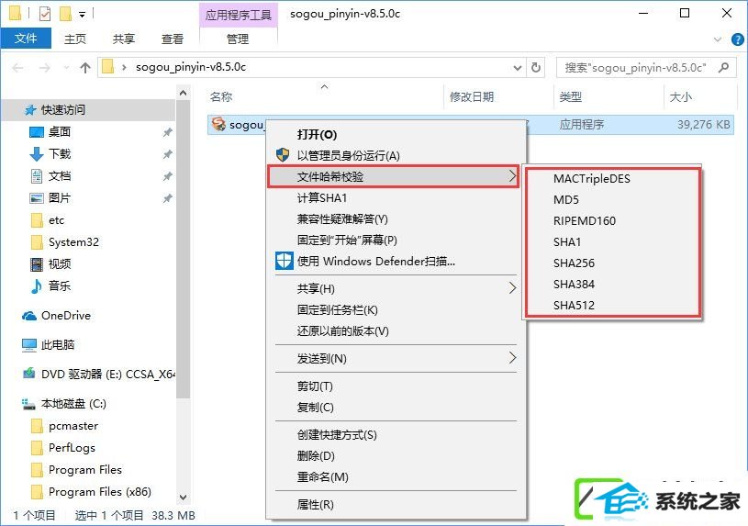Click the Windows Defender shield icon

pyautogui.click(x=285, y=261)
